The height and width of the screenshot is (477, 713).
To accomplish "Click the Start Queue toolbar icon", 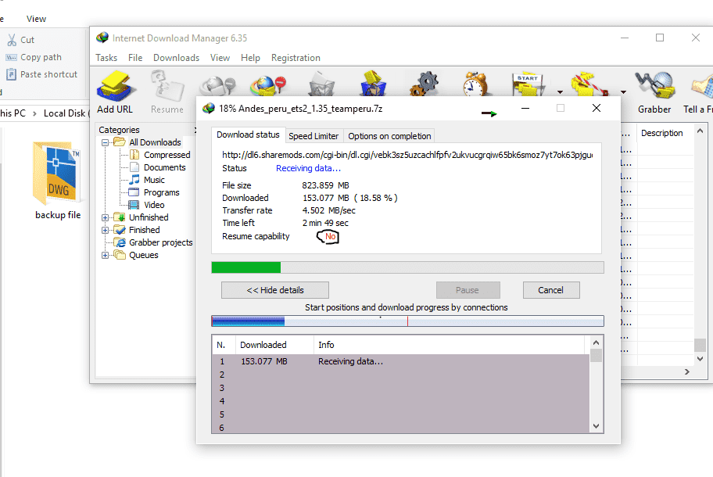I will tap(528, 84).
